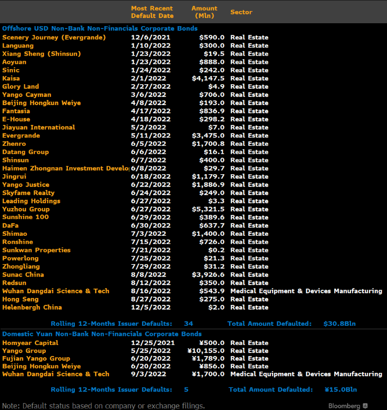The height and width of the screenshot is (410, 387).
Task: Select Total Amount Defaulted ¥15.0Bln value
Action: (341, 390)
